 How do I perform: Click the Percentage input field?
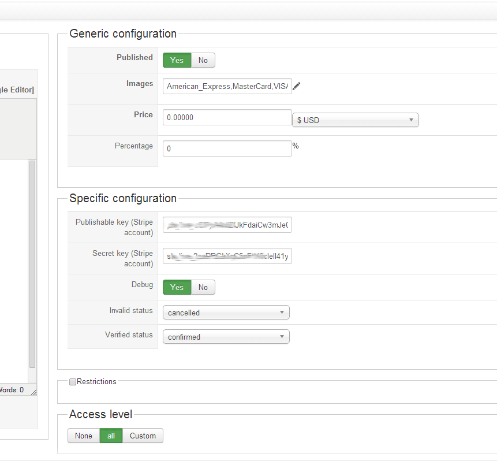click(x=227, y=148)
